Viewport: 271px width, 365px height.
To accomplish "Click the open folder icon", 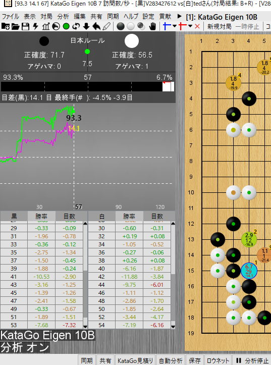I will pyautogui.click(x=15, y=27).
